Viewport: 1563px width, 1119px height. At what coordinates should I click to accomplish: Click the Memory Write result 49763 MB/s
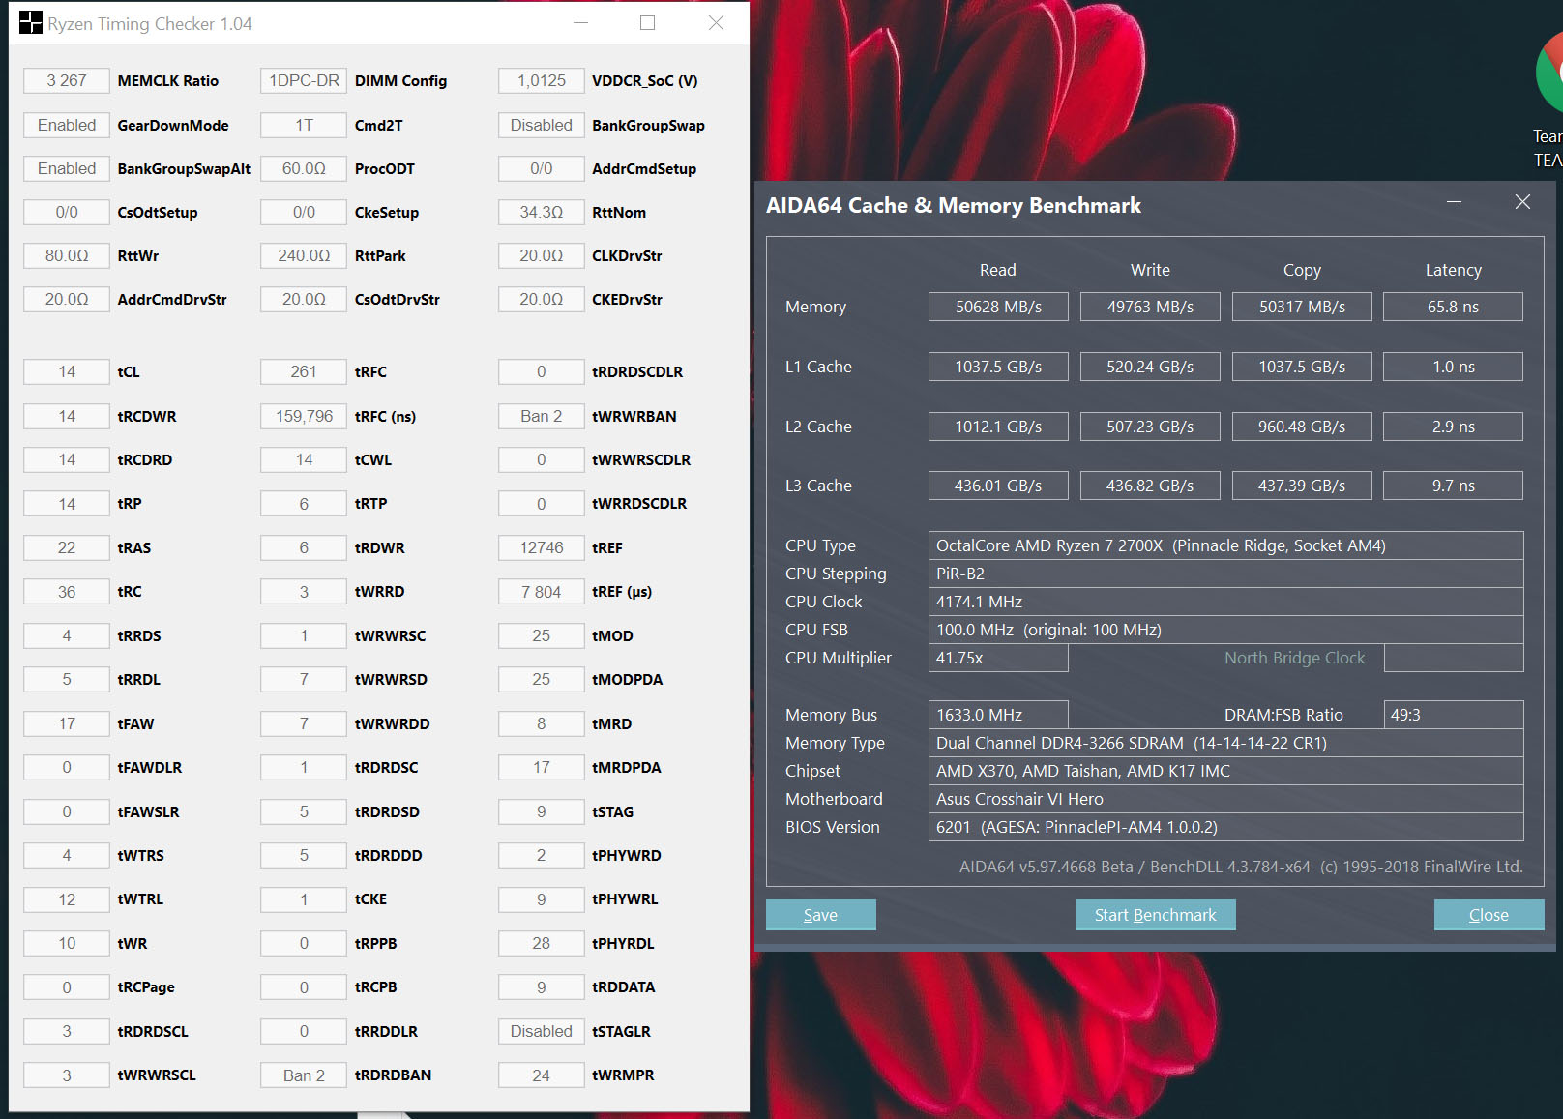point(1150,307)
